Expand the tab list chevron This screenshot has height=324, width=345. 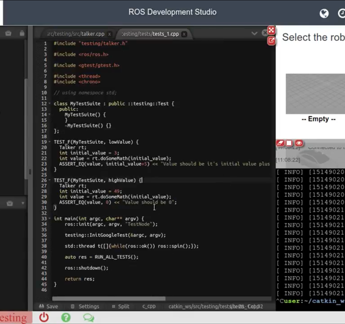tap(254, 33)
